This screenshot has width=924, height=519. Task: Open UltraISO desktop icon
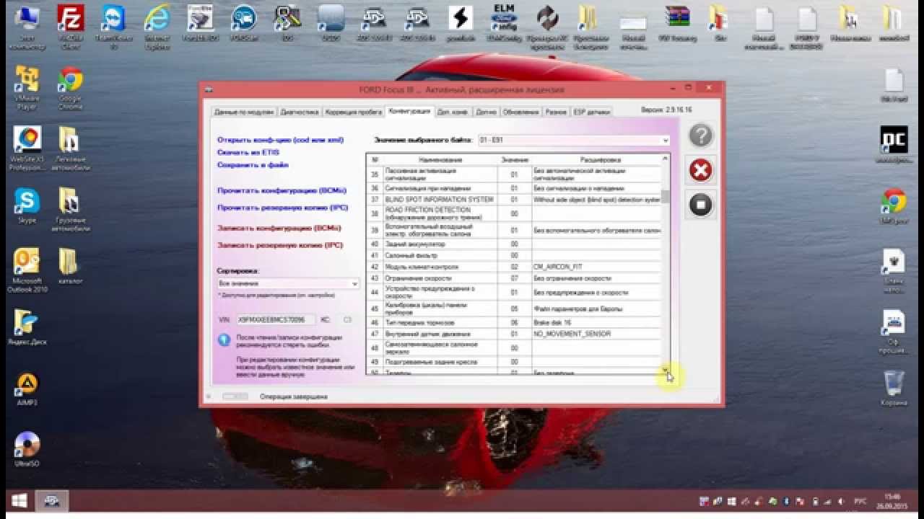(x=27, y=450)
